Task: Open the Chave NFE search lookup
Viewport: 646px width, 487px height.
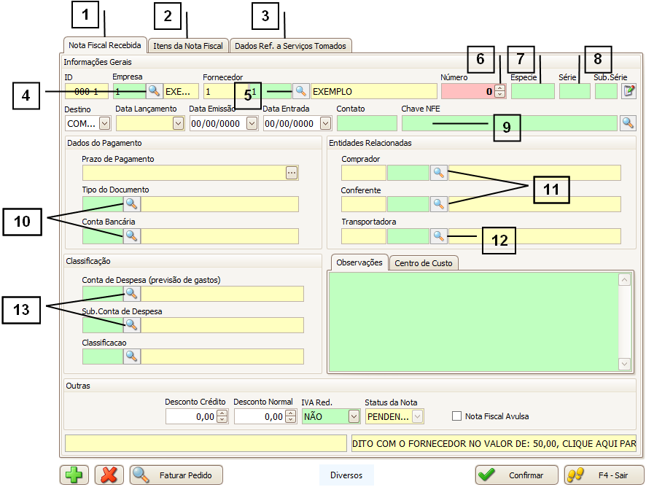Action: (x=628, y=123)
